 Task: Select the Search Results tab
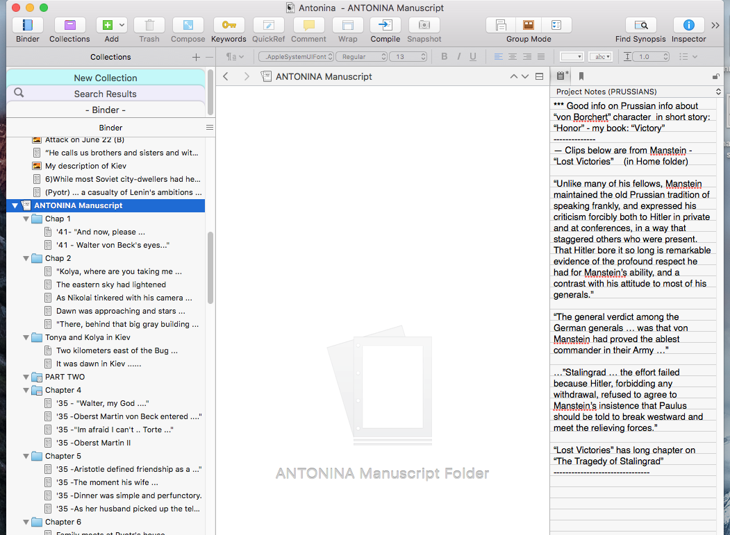coord(106,94)
